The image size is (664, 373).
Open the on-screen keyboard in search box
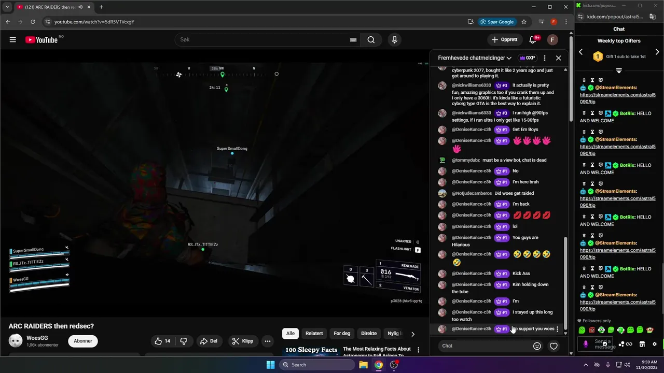coord(353,40)
